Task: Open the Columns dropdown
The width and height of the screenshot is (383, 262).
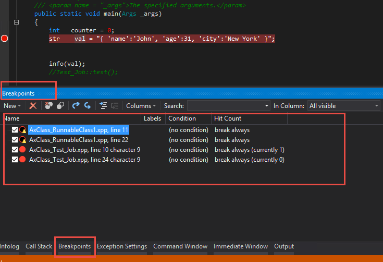Action: (x=141, y=106)
